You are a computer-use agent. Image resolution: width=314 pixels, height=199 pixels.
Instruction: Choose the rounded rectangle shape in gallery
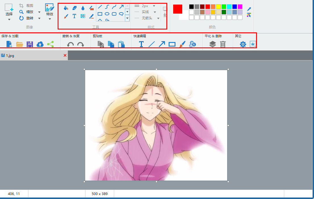click(114, 14)
